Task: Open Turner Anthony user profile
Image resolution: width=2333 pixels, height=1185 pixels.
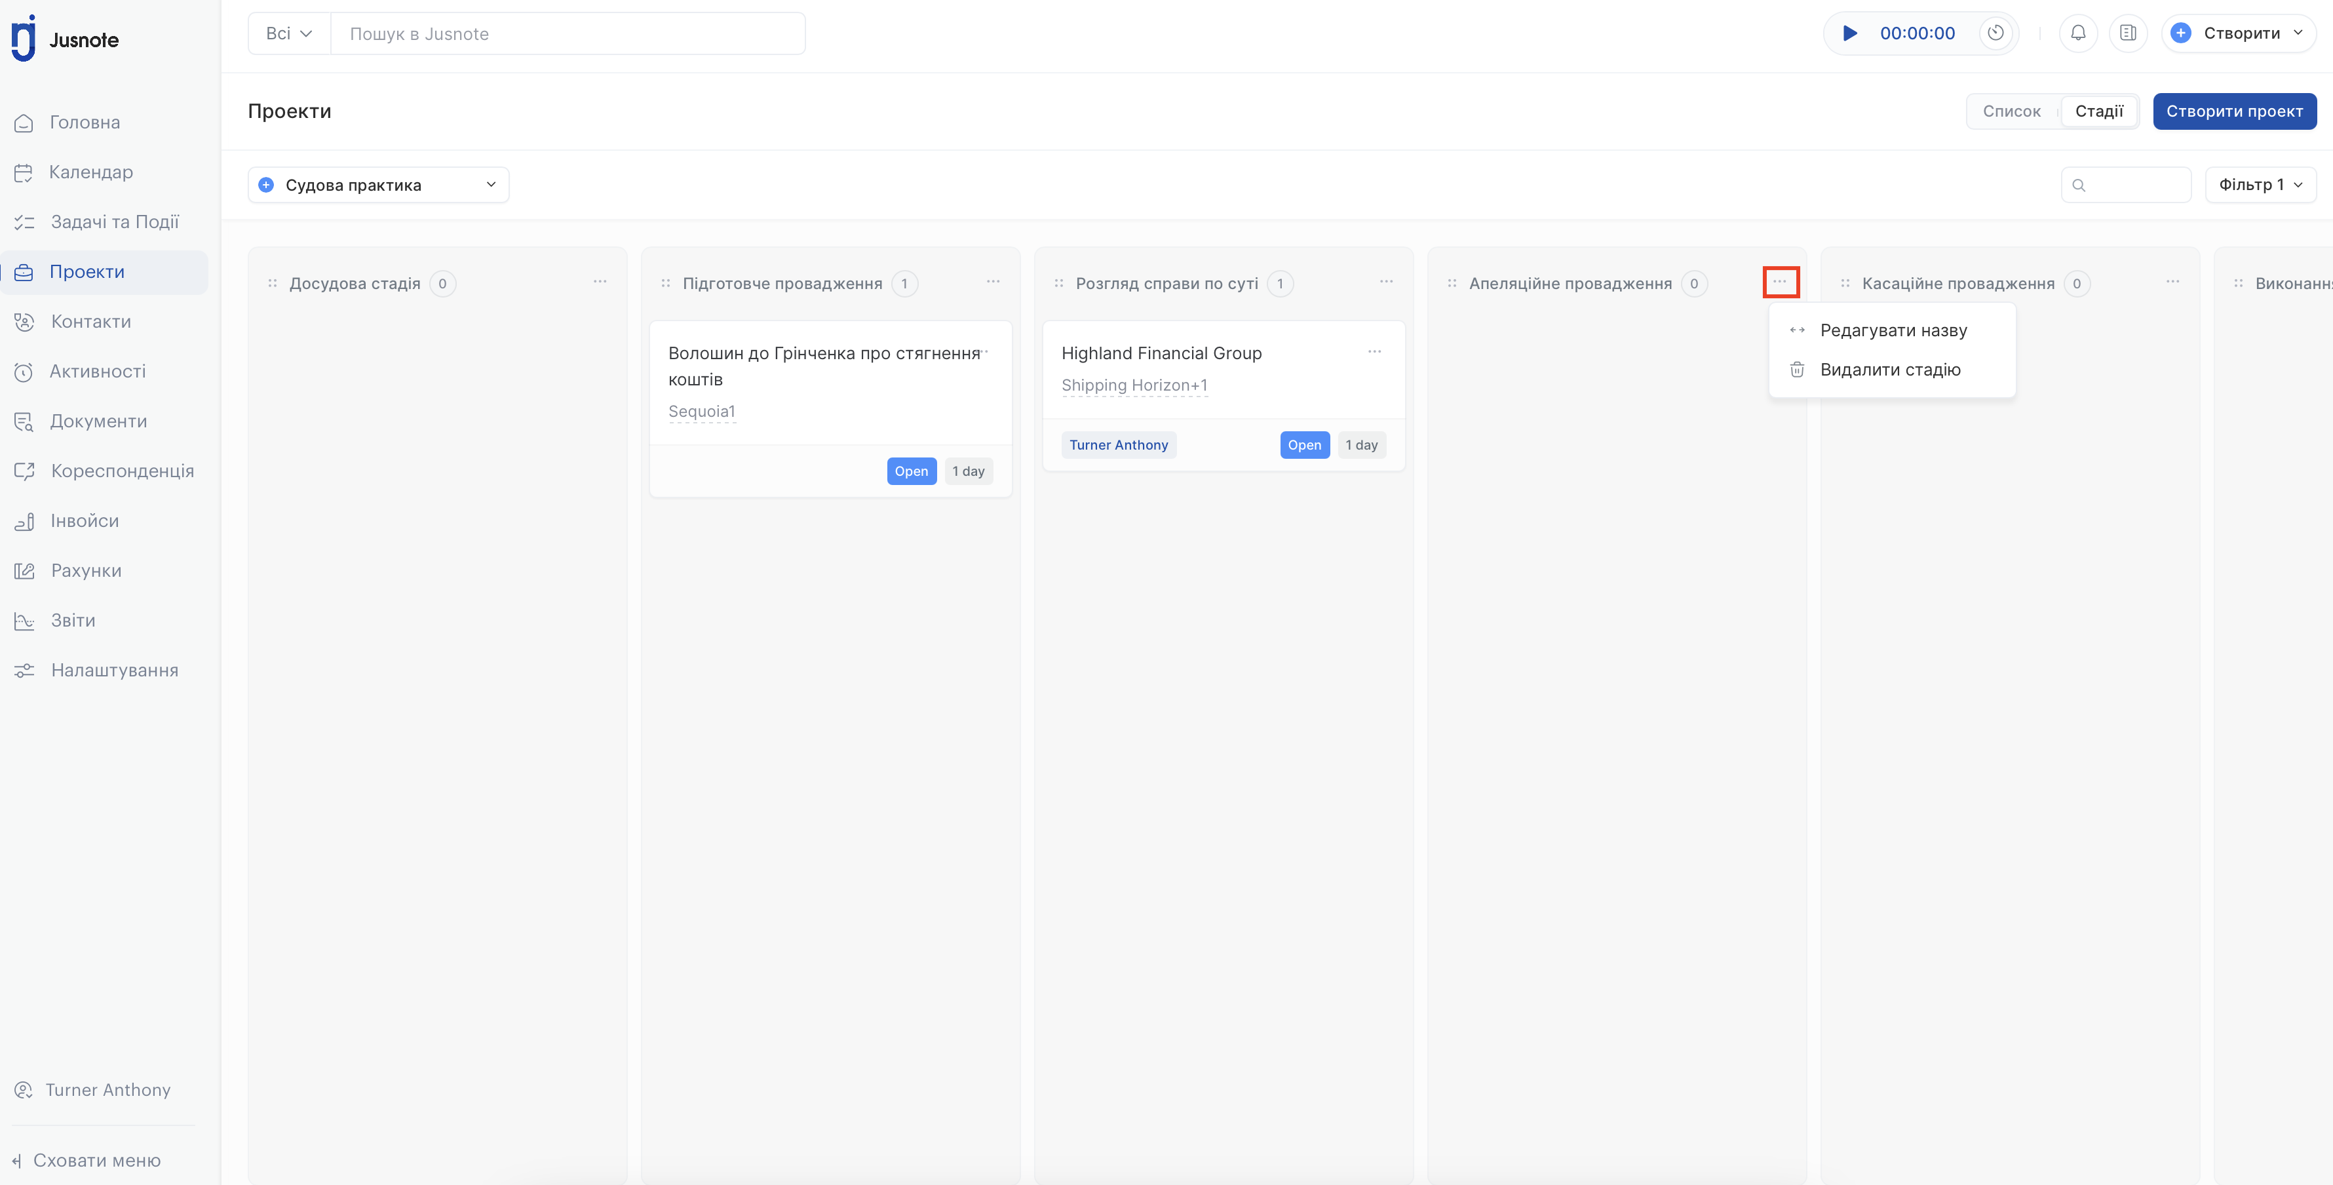Action: point(93,1090)
